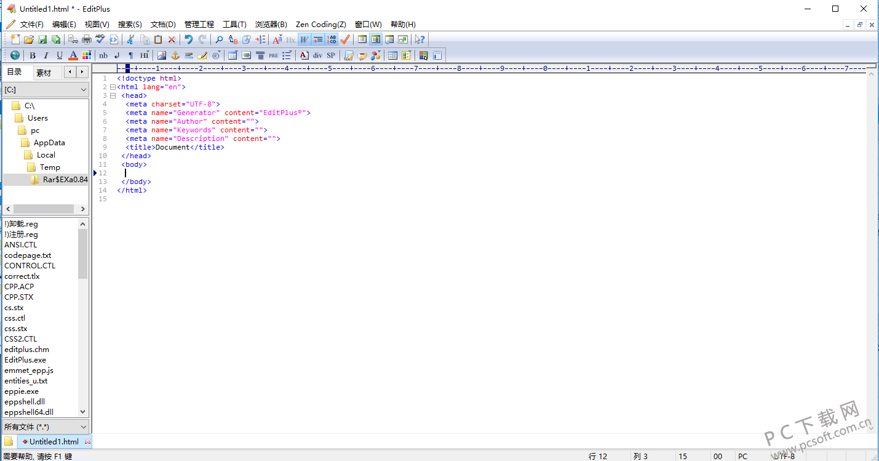The image size is (879, 461).
Task: Toggle the Auto Indent button
Action: (x=317, y=39)
